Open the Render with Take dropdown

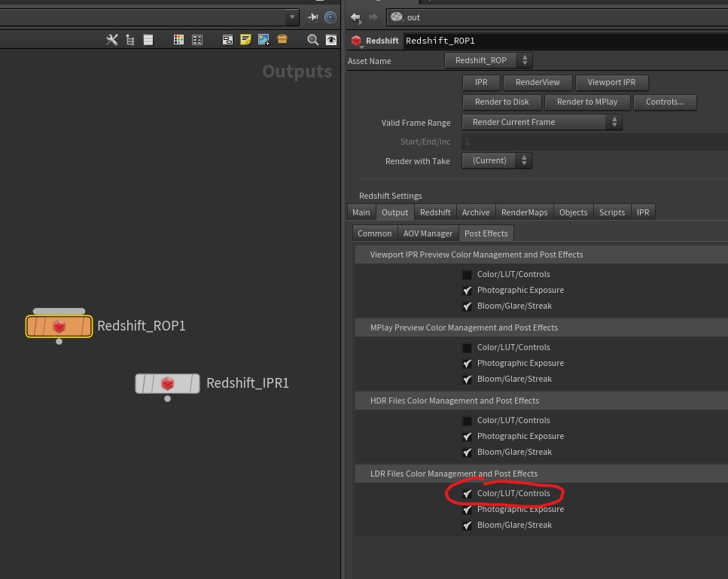[496, 160]
